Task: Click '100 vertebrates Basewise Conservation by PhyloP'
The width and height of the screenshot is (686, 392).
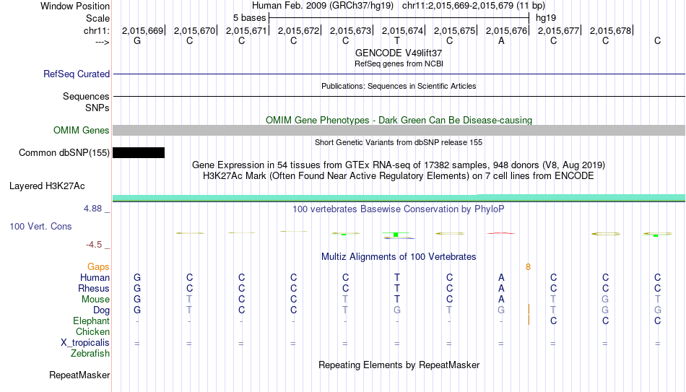Action: (x=399, y=209)
